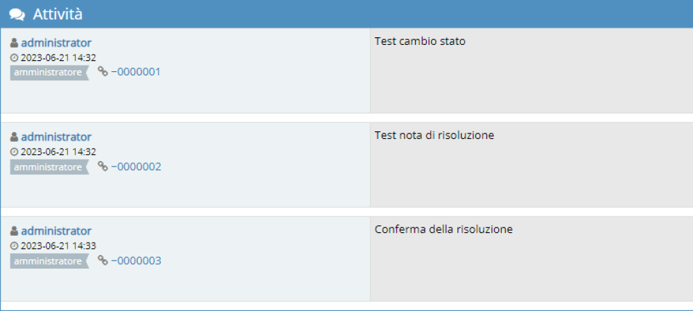693x311 pixels.
Task: Click clock icon on note ~0000001
Action: pos(15,58)
